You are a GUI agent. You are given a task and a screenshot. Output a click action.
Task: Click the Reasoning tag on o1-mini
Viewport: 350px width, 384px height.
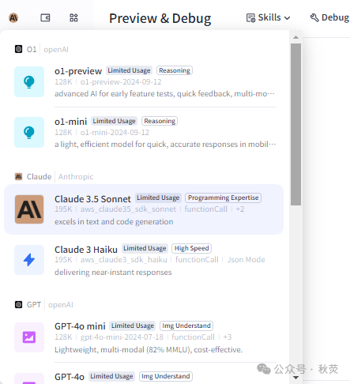click(x=160, y=121)
